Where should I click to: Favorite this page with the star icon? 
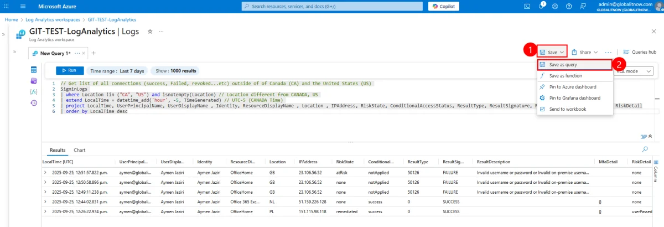pos(150,32)
